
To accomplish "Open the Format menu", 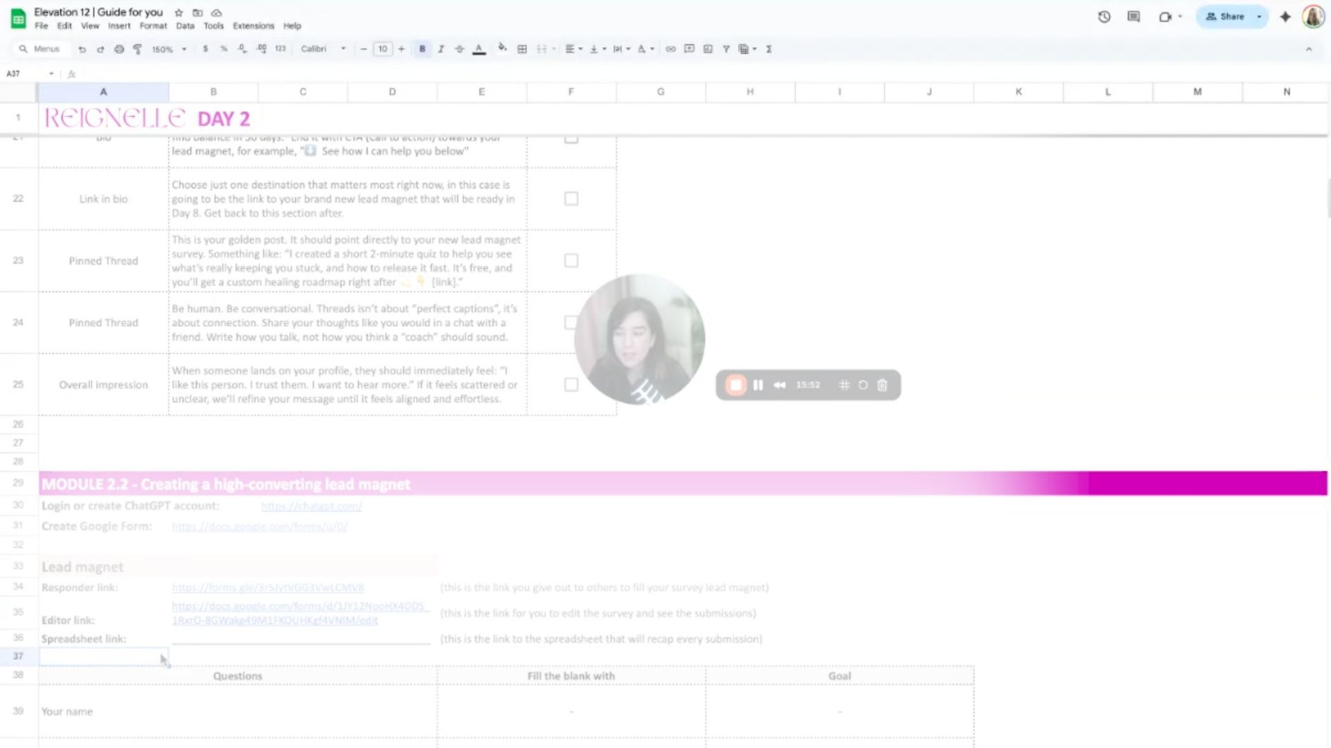I will [153, 26].
